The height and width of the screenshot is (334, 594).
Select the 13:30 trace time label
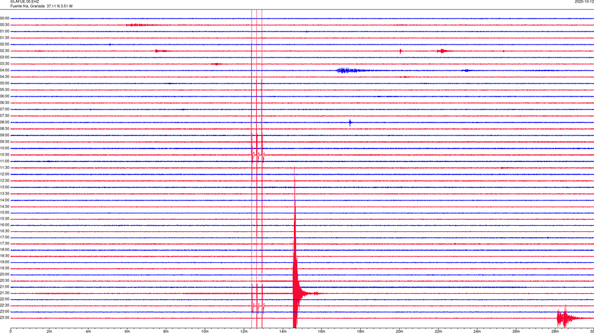[x=4, y=194]
